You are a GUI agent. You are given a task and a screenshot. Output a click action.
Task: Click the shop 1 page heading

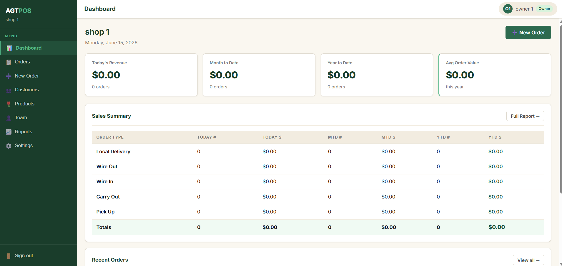coord(97,32)
